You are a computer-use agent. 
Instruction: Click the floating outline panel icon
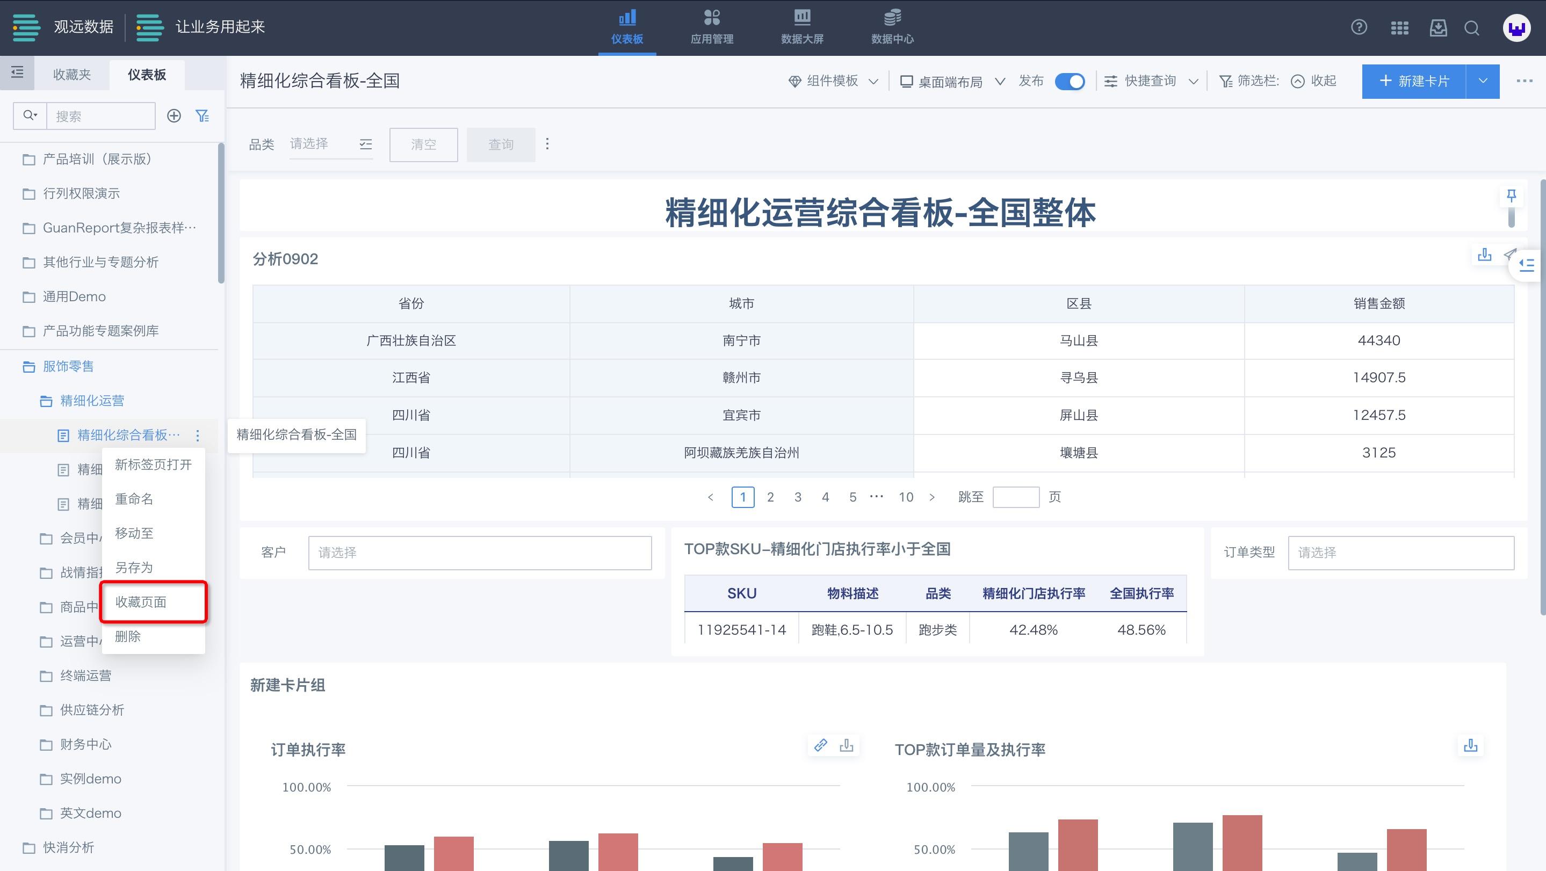tap(1527, 265)
